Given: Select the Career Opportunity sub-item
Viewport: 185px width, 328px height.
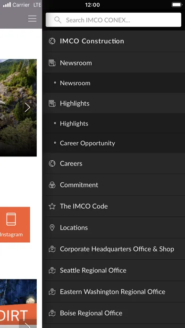Looking at the screenshot, I should [114, 143].
